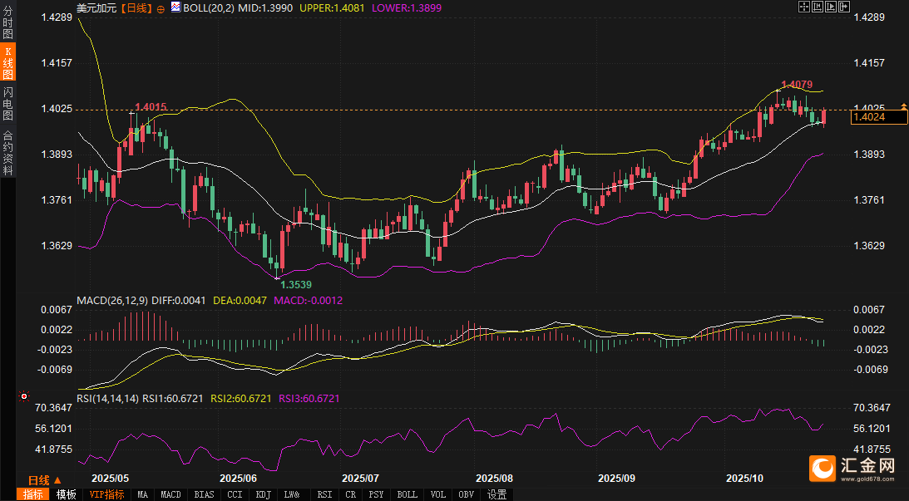This screenshot has height=501, width=909.
Task: Click the crosshair cursor icon at top right
Action: 803,7
